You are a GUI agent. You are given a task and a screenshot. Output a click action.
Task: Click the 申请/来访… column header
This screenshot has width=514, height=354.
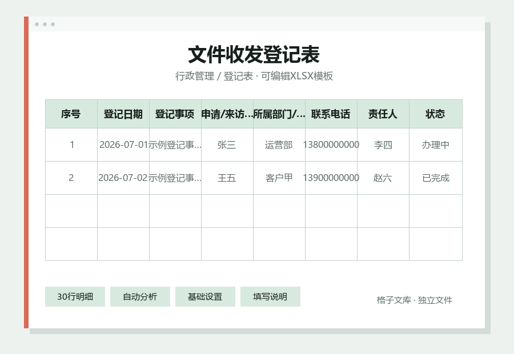[x=227, y=114]
